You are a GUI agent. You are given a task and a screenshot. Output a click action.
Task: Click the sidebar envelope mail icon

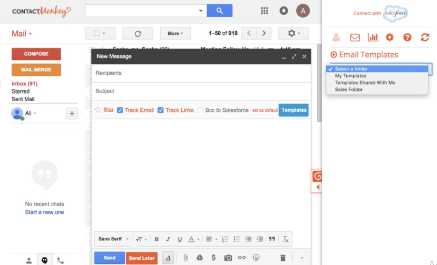coord(355,38)
